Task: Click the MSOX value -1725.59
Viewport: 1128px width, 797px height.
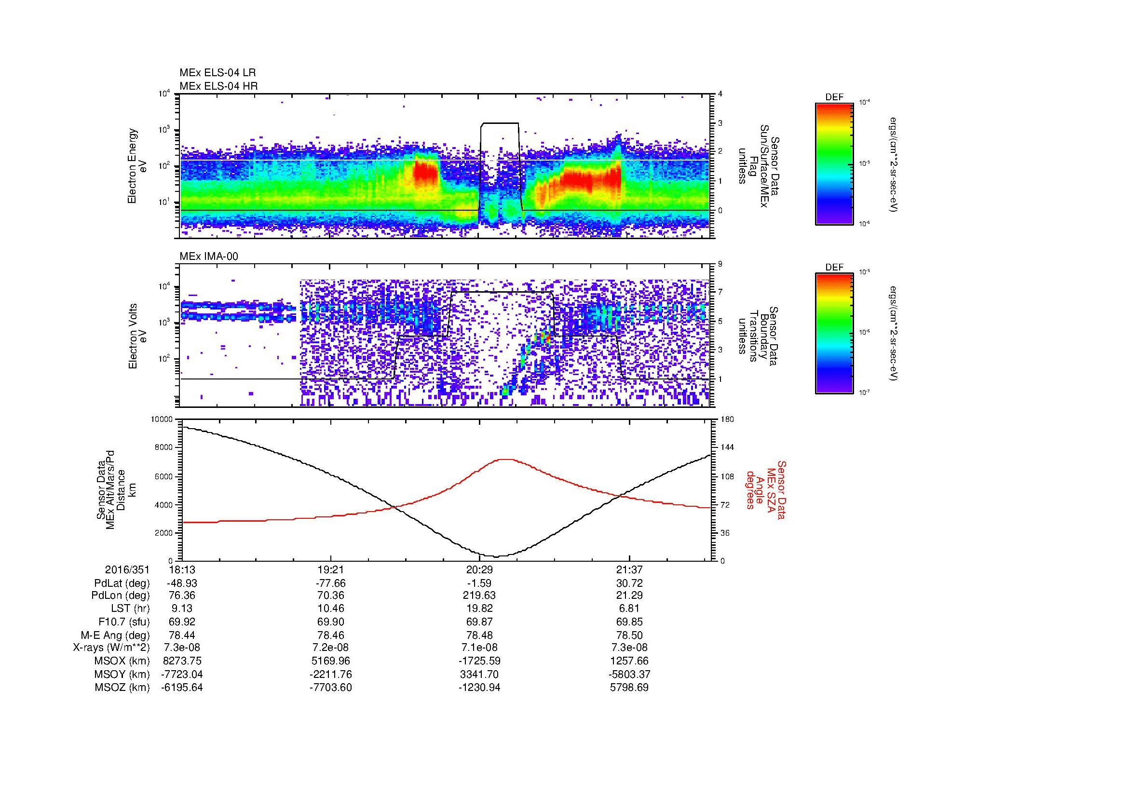Action: tap(479, 661)
